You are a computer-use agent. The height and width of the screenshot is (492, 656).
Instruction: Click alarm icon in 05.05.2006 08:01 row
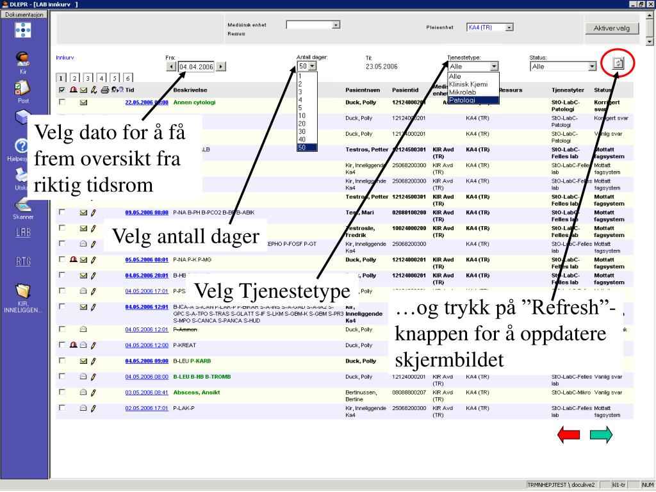73,260
